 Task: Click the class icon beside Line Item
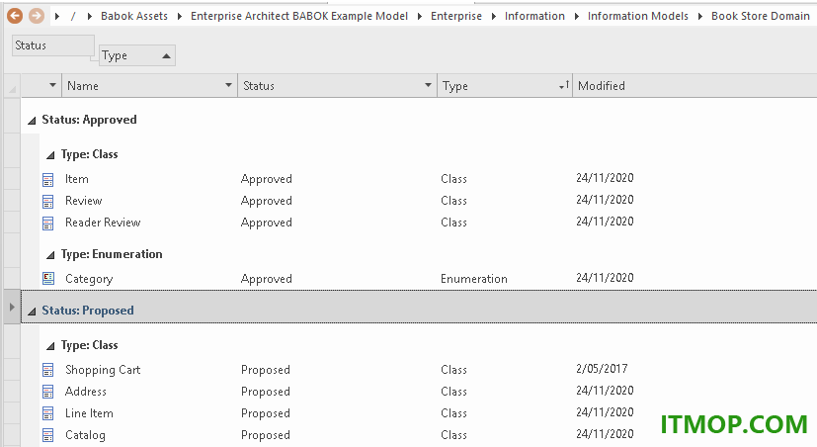(48, 413)
